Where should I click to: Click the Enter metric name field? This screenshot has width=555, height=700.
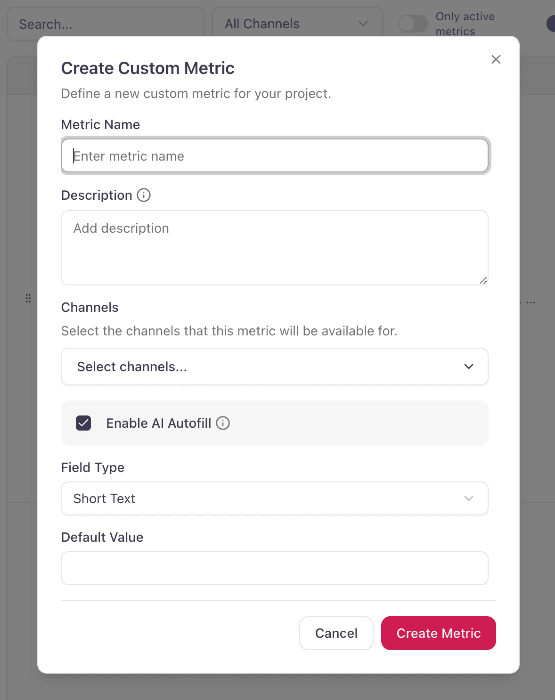click(x=275, y=155)
